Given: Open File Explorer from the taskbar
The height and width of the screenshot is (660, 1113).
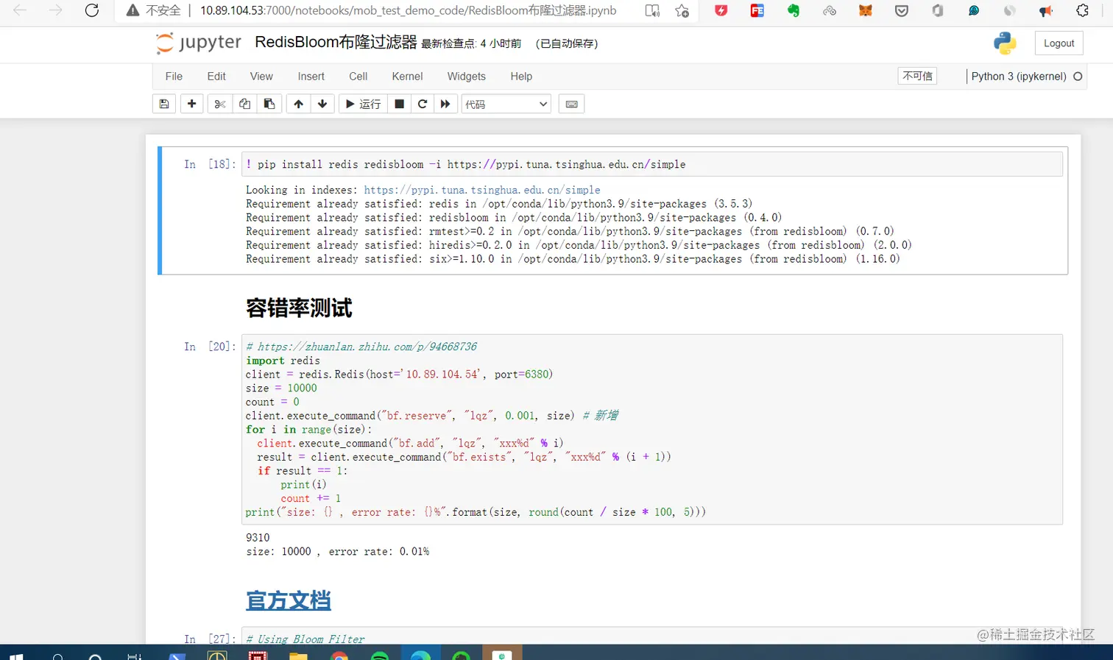Looking at the screenshot, I should [x=298, y=655].
